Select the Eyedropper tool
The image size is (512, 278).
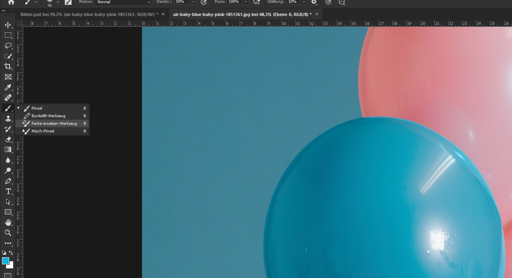(8, 87)
